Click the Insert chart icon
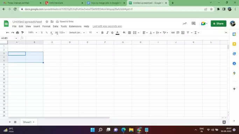 tap(183, 32)
